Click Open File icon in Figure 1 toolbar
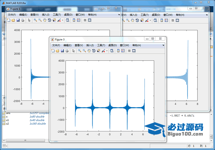 pyautogui.click(x=13, y=20)
